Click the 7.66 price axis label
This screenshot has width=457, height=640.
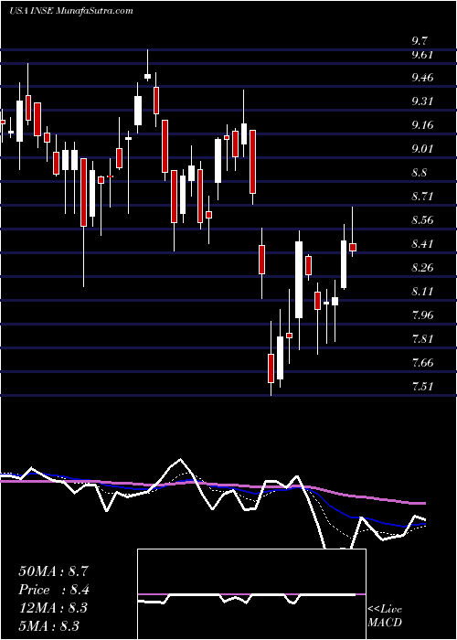422,362
